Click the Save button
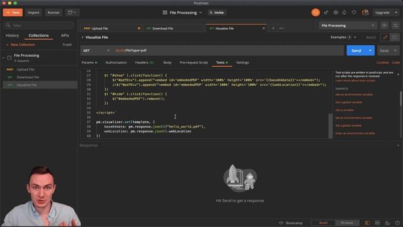403x227 pixels. pos(384,50)
